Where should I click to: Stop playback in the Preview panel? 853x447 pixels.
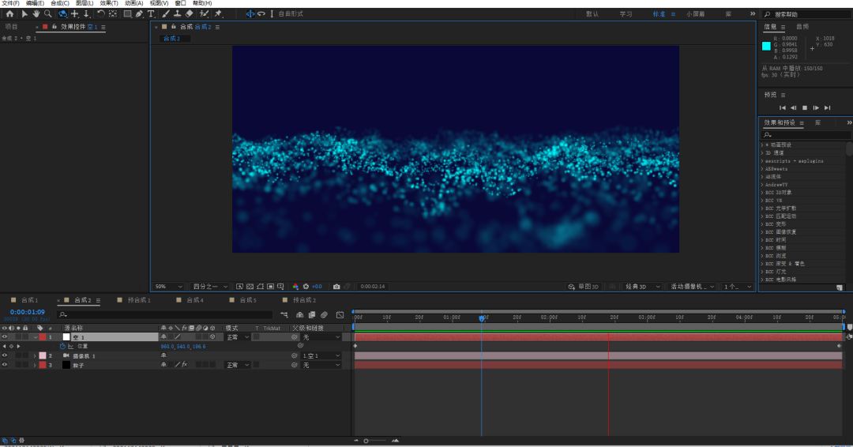(805, 107)
